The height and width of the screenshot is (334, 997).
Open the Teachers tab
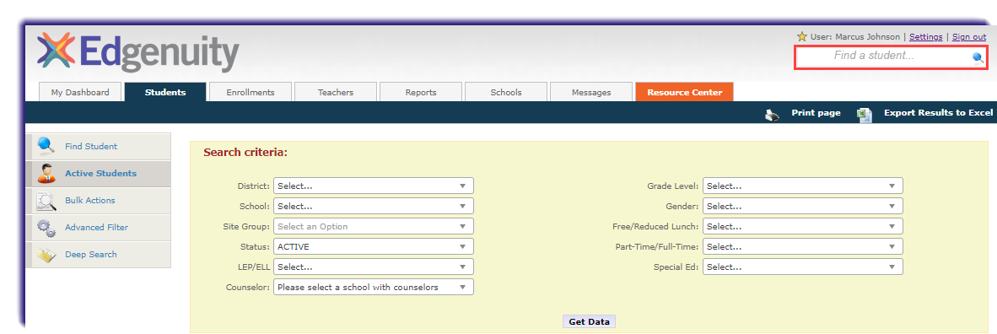coord(336,92)
